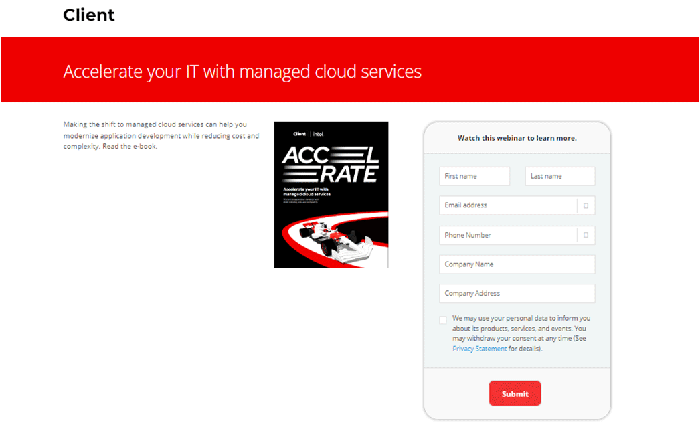Submit the webinar form

point(515,393)
